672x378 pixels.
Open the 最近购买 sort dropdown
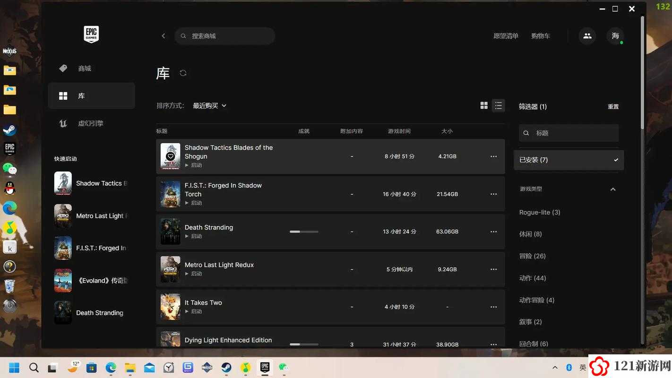(209, 105)
